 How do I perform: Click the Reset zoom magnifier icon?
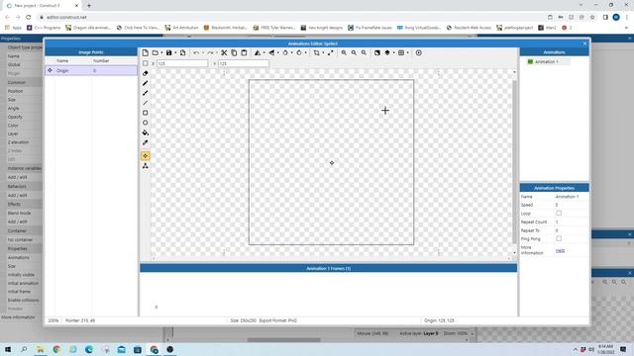point(364,52)
